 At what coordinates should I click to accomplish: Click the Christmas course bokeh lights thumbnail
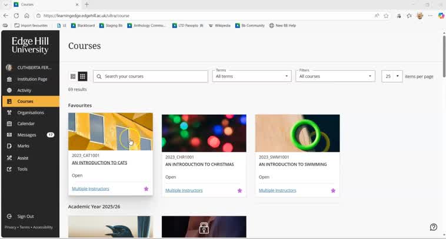[x=204, y=133]
